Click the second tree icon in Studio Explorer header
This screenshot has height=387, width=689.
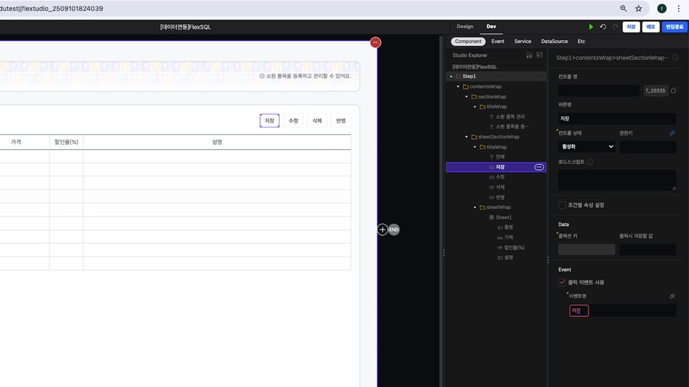[540, 55]
